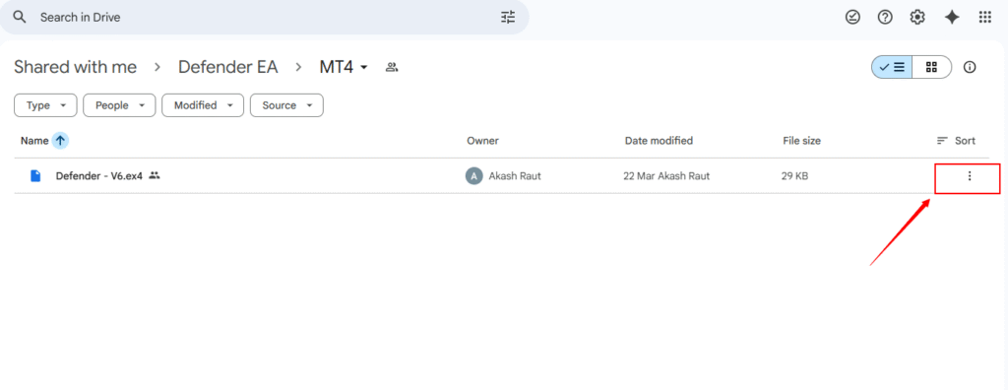Open the Modified filter dropdown
1008x390 pixels.
203,105
